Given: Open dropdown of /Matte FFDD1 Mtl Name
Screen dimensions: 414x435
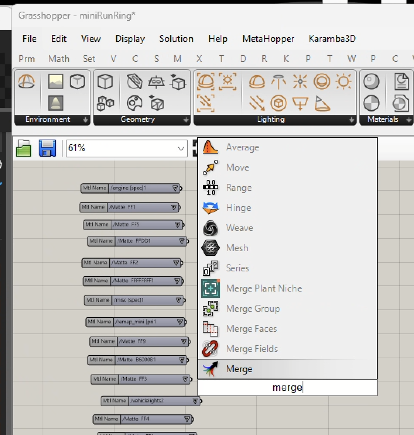Looking at the screenshot, I should click(182, 241).
